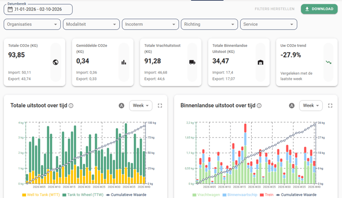Image resolution: width=342 pixels, height=198 pixels.
Task: Open the Organisaties dropdown
Action: click(x=32, y=24)
